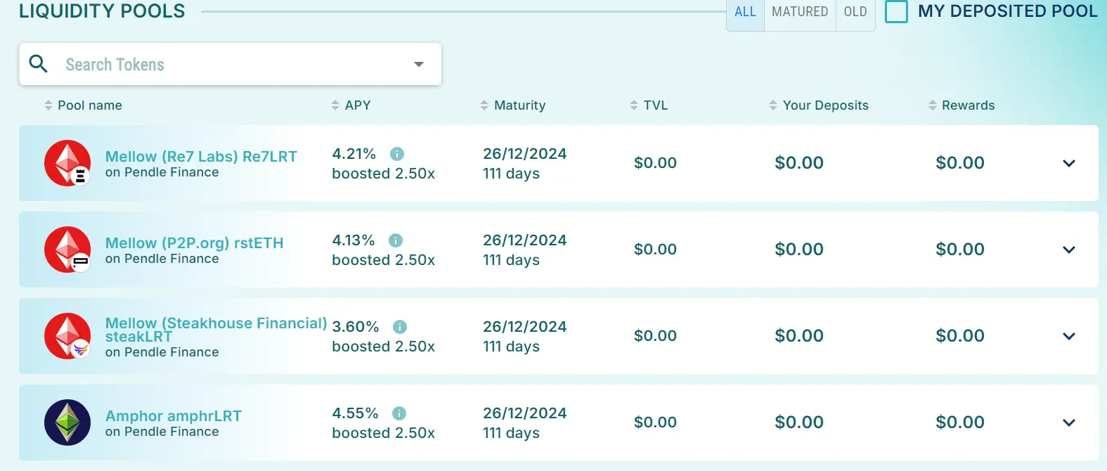
Task: Switch to the Matured pools tab
Action: click(x=800, y=12)
